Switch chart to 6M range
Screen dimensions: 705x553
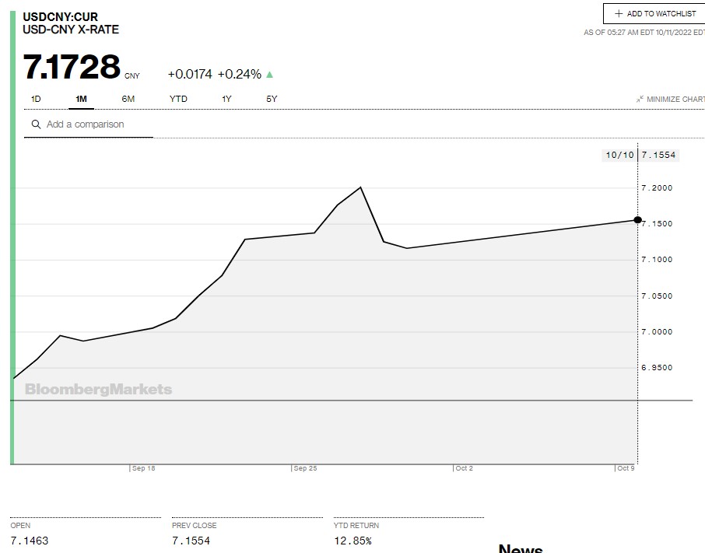[x=128, y=99]
